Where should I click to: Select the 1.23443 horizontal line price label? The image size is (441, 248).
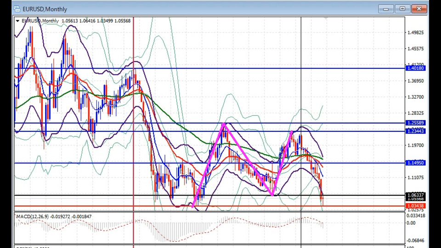[x=416, y=131]
